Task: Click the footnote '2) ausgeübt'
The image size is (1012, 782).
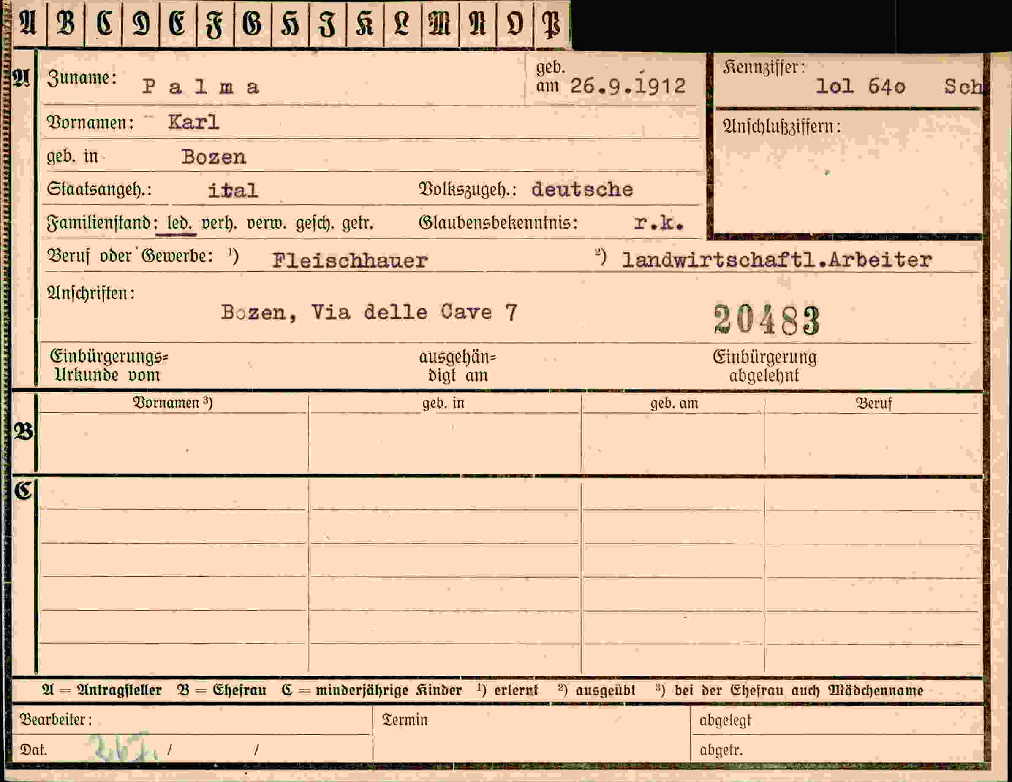Action: (x=597, y=690)
